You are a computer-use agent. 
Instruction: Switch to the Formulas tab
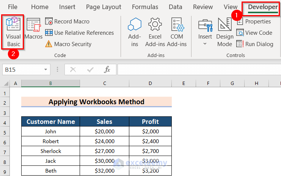point(144,7)
